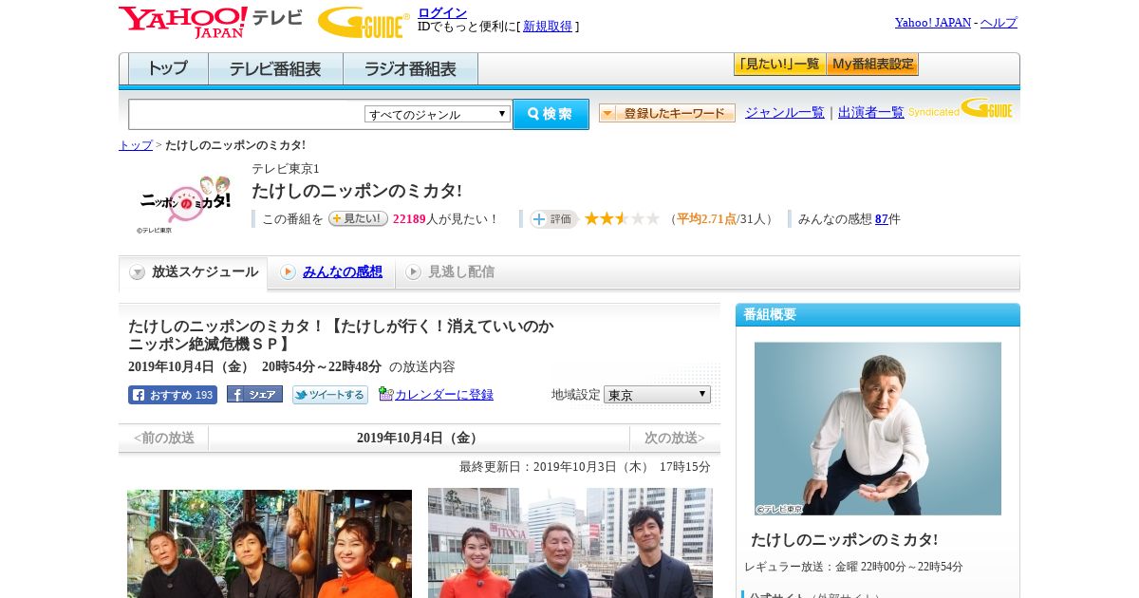1139x598 pixels.
Task: Click the 評価 rating button
Action: tap(553, 219)
